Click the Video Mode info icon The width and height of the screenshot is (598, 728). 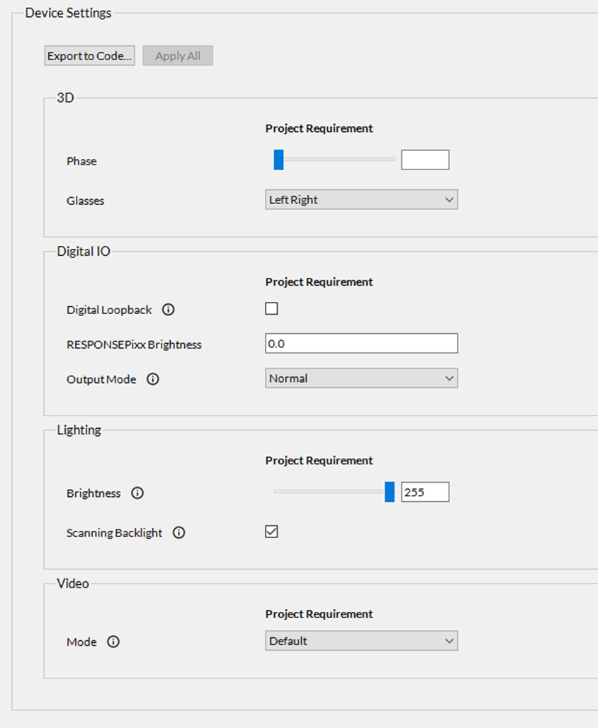coord(113,642)
